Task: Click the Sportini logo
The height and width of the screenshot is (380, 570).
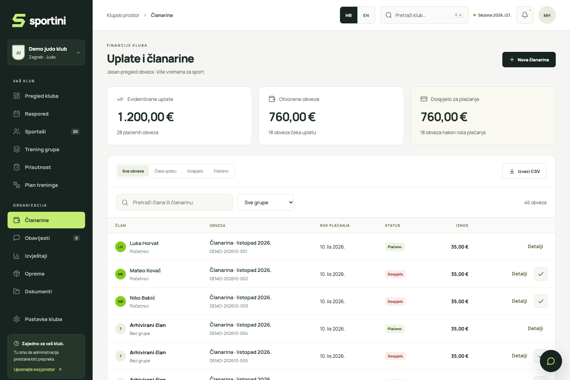Action: (39, 21)
